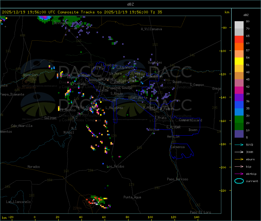Click the 100 km horizontal axis tick
261x221 pixels.
coord(150,217)
